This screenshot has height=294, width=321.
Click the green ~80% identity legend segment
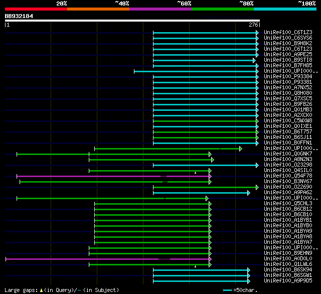pos(223,9)
